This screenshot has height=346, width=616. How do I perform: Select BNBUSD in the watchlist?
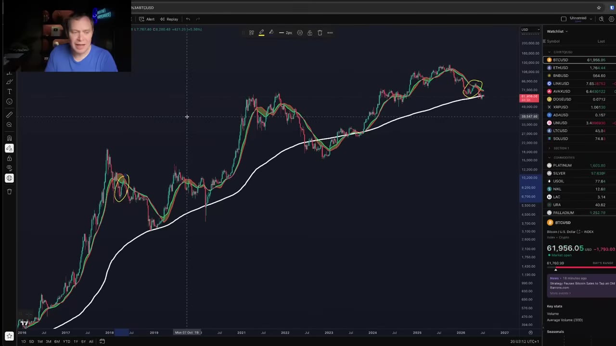coord(579,75)
